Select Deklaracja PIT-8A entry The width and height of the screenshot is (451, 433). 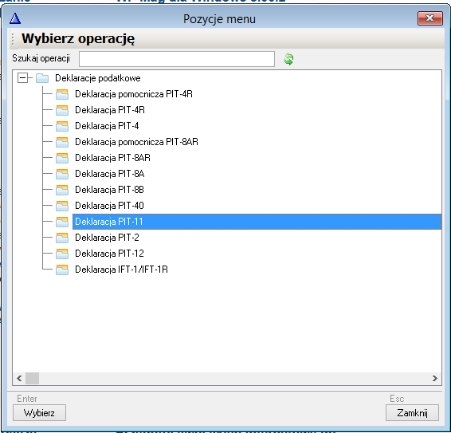coord(110,174)
